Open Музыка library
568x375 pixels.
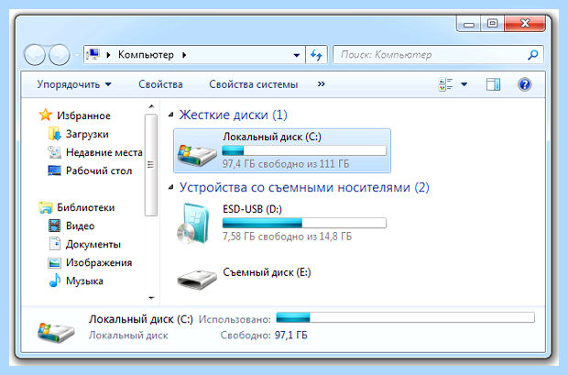coord(84,281)
